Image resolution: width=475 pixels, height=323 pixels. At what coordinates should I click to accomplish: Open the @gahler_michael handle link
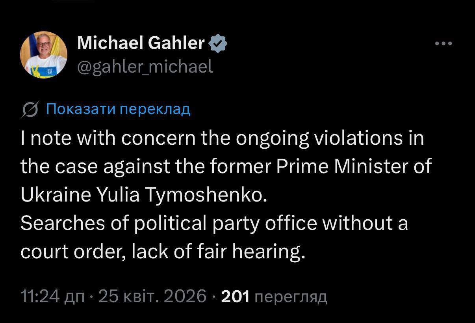(145, 66)
